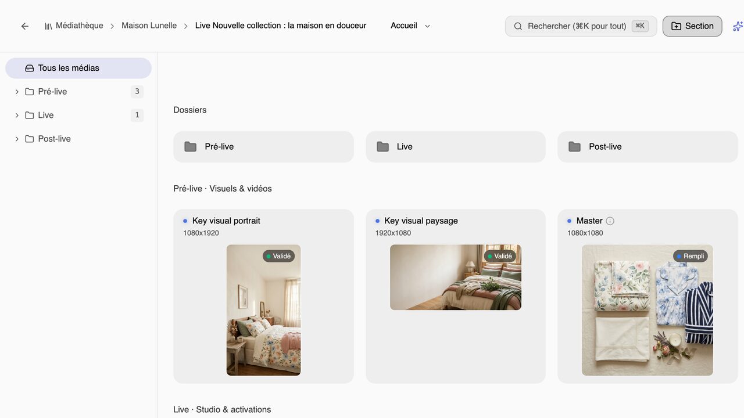The height and width of the screenshot is (418, 744).
Task: Click the Live count badge 1
Action: pos(137,115)
